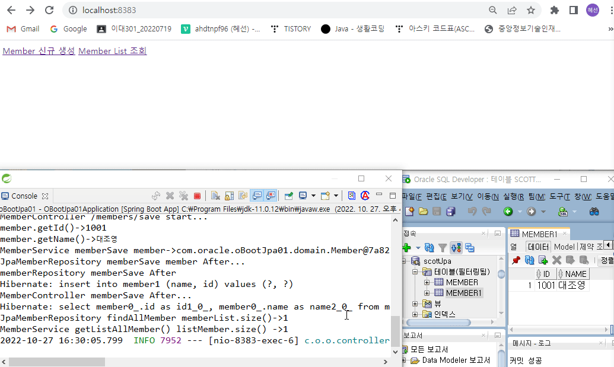The height and width of the screenshot is (367, 614).
Task: Click Delete Selected Row X in data toolbar
Action: point(556,260)
